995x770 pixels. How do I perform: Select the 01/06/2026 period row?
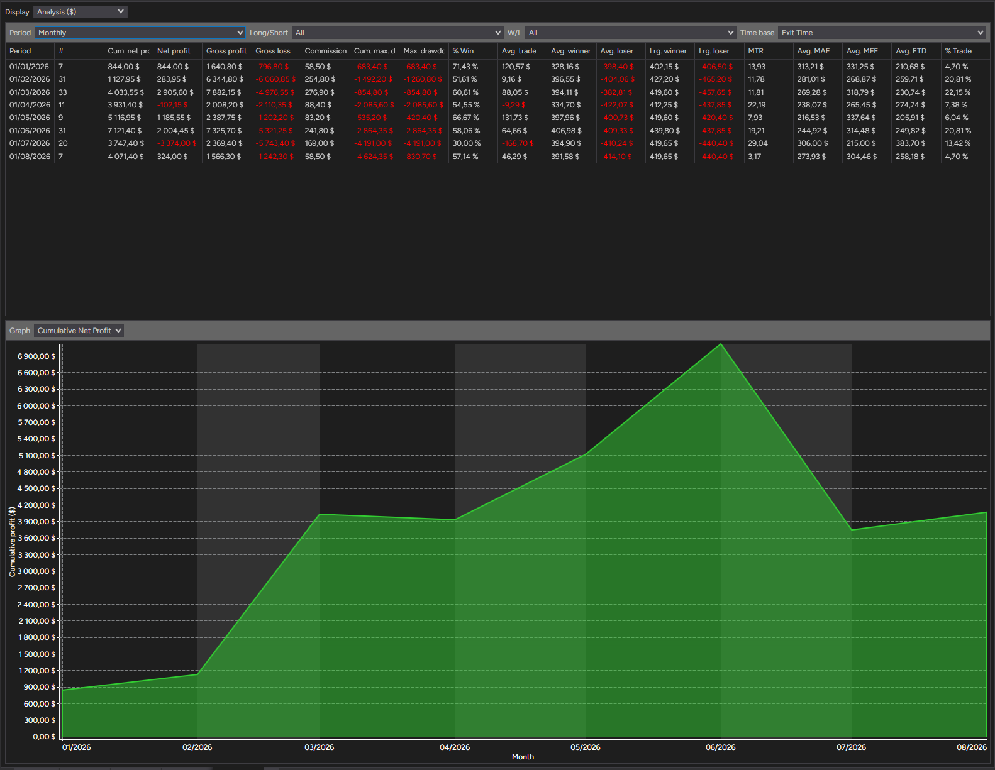(497, 131)
